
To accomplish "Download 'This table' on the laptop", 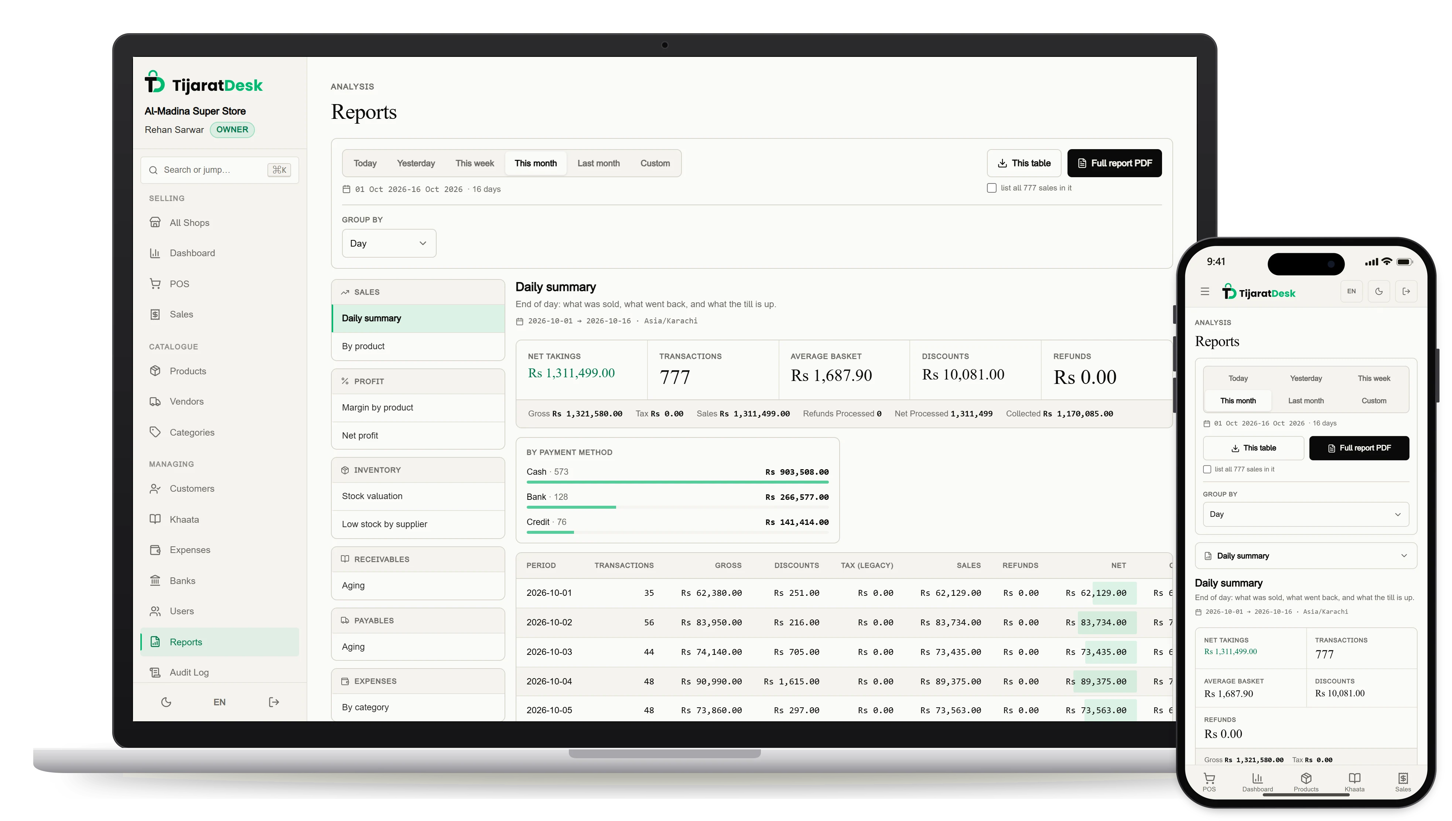I will [x=1024, y=164].
